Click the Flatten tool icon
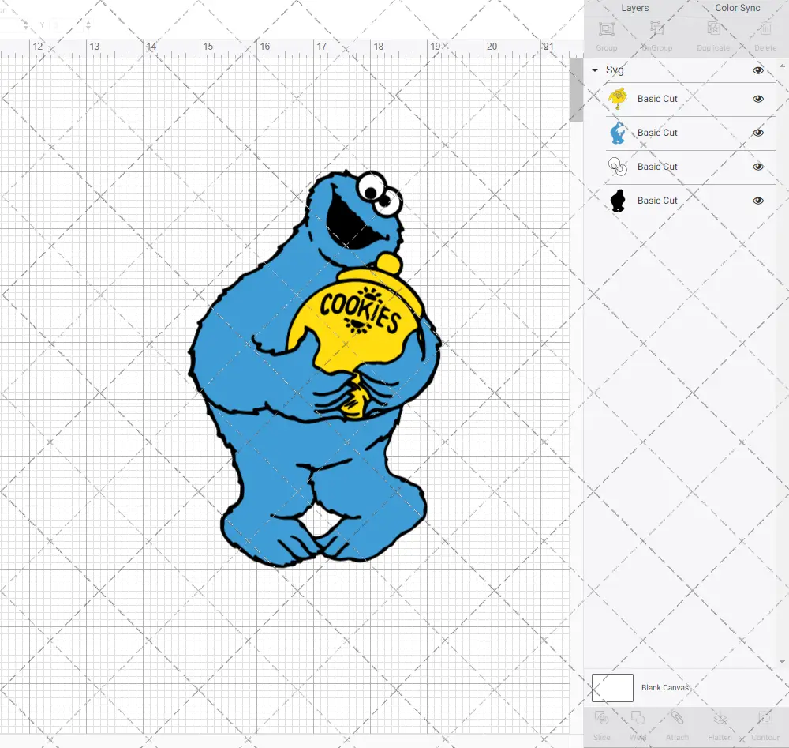This screenshot has width=789, height=748. tap(720, 718)
